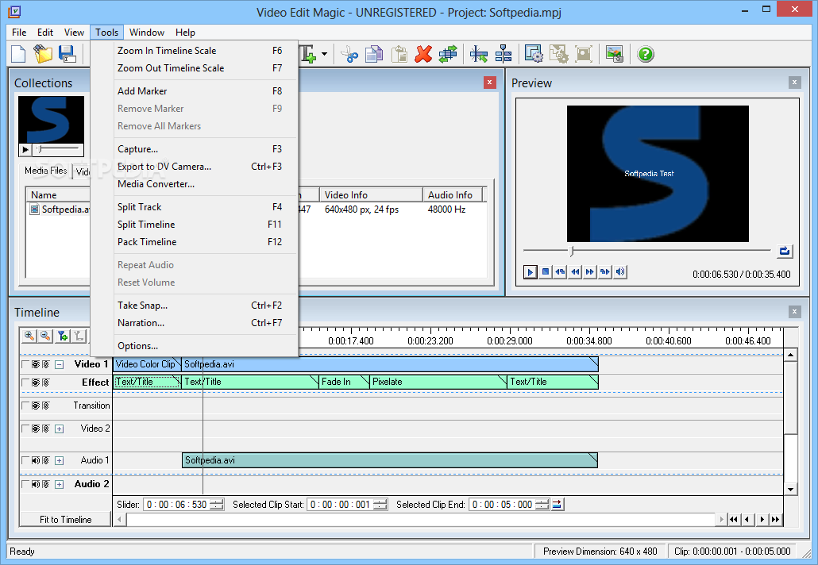This screenshot has width=818, height=565.
Task: Open Options... from Tools menu
Action: [x=200, y=346]
